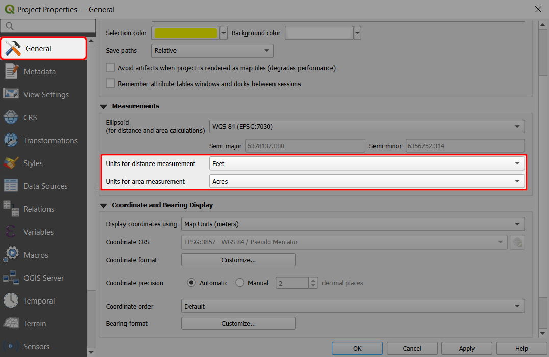Viewport: 549px width, 357px height.
Task: Click scroll down arrow on main panel
Action: [x=543, y=334]
